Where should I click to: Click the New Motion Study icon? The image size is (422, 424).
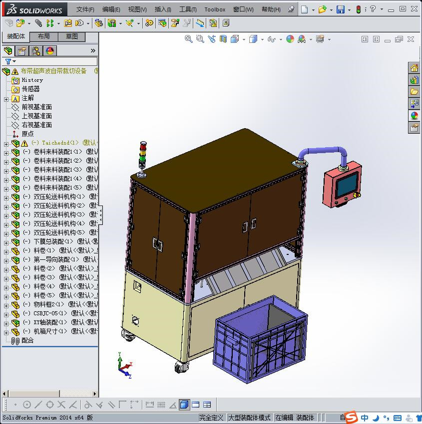pos(149,23)
